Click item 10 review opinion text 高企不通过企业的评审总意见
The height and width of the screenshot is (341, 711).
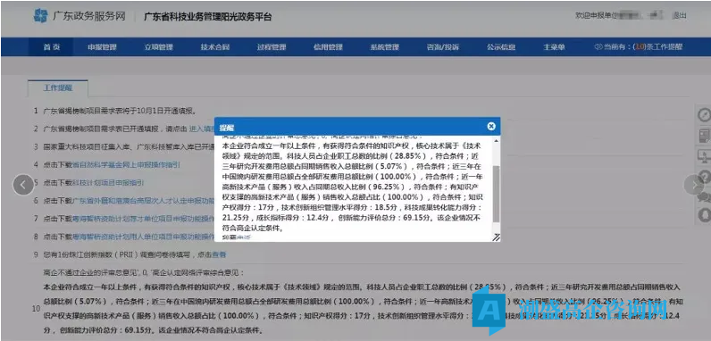[x=144, y=272]
